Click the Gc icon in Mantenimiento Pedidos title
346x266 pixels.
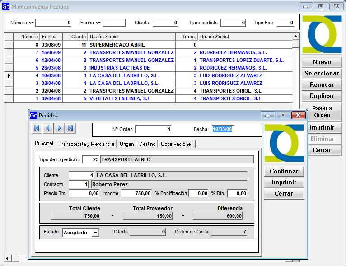pos(5,7)
